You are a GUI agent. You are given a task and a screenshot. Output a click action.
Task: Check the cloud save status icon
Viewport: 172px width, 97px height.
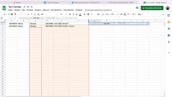coord(31,7)
